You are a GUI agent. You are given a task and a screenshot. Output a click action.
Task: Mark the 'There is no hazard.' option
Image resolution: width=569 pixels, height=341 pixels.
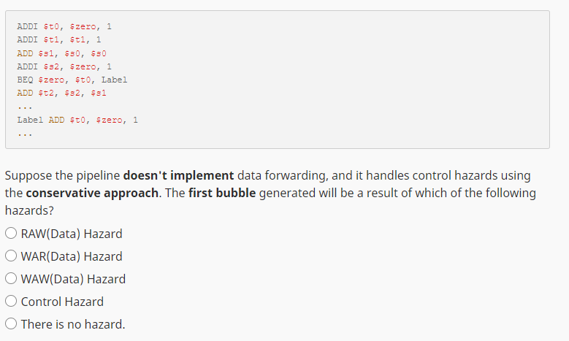pyautogui.click(x=11, y=324)
